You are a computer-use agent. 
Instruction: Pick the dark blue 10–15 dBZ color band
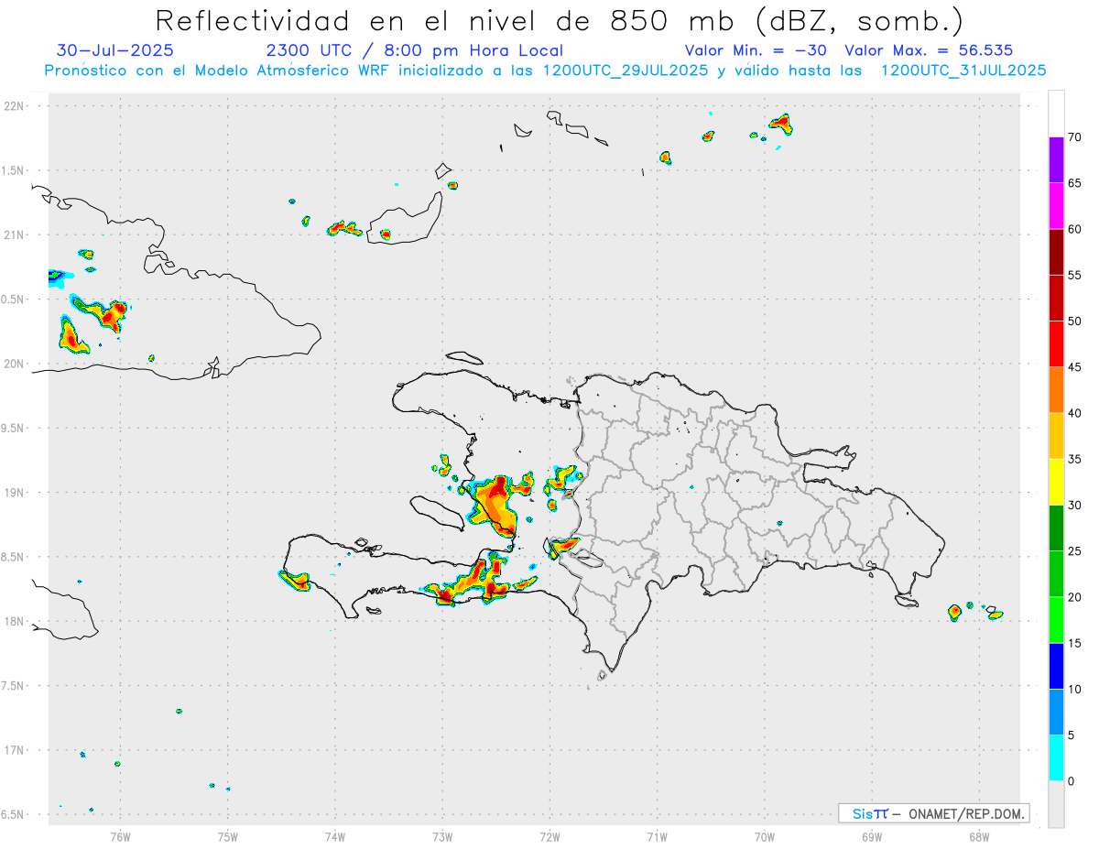click(x=1056, y=667)
